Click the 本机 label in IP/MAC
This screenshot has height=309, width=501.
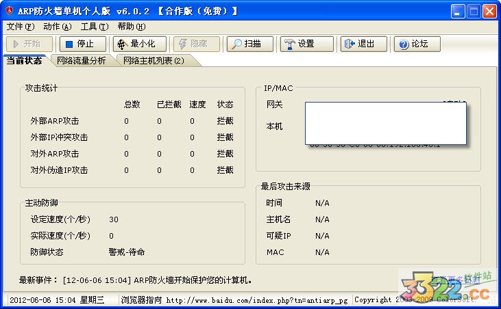(x=274, y=126)
